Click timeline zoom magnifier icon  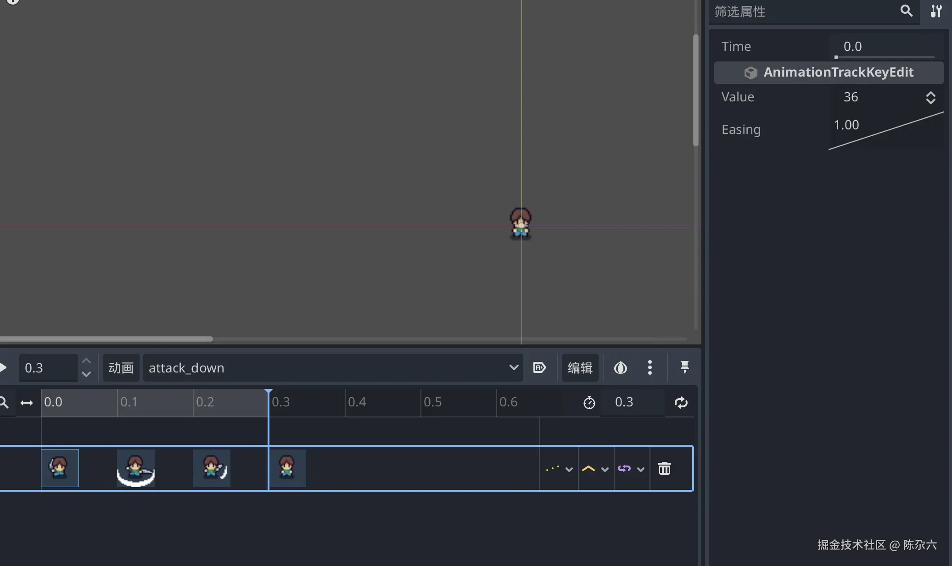coord(4,403)
